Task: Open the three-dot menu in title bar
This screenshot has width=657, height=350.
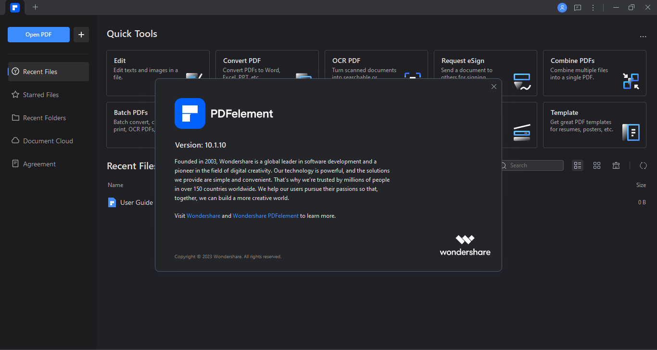Action: (x=593, y=7)
